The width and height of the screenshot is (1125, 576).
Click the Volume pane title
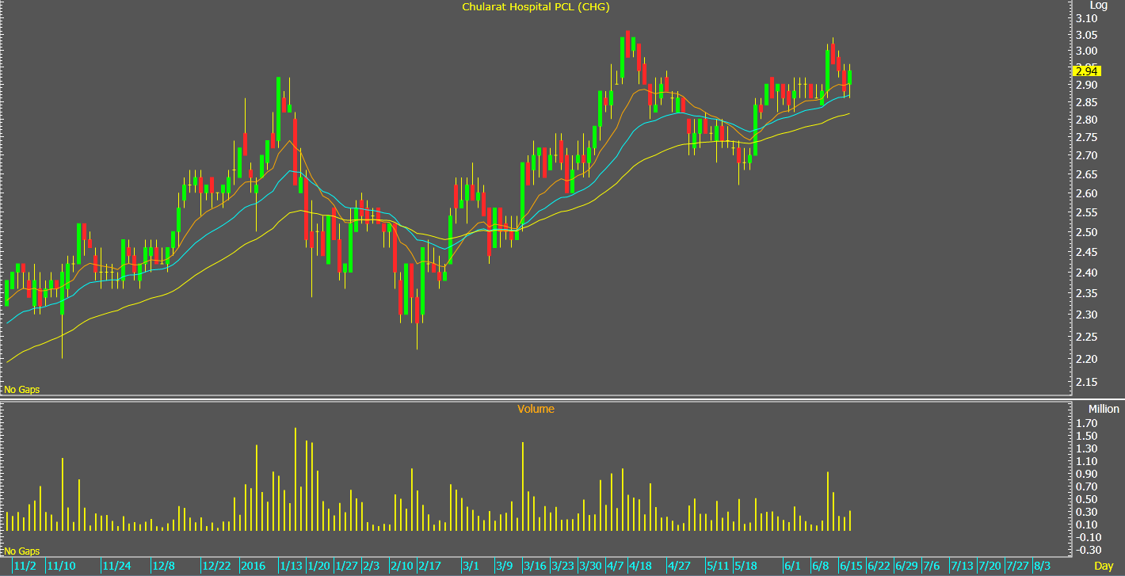pos(536,409)
